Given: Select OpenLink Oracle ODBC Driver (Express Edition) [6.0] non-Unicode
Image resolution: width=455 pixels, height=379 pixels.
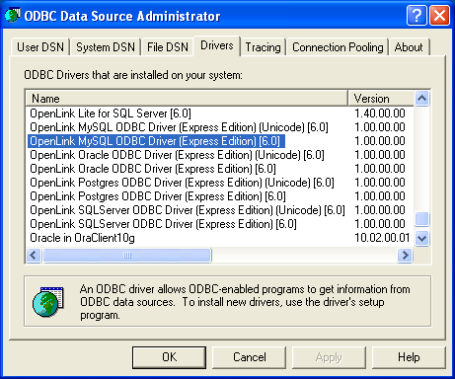Looking at the screenshot, I should [153, 169].
